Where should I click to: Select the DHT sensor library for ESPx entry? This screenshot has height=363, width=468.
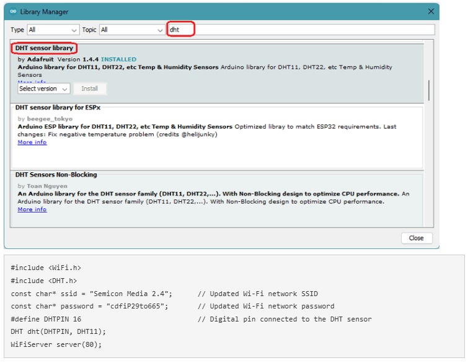(x=58, y=108)
